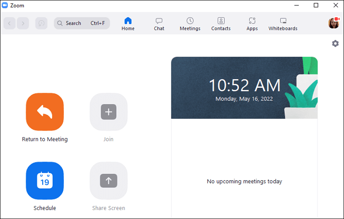Maximize the Zoom window
This screenshot has width=344, height=219.
[316, 5]
